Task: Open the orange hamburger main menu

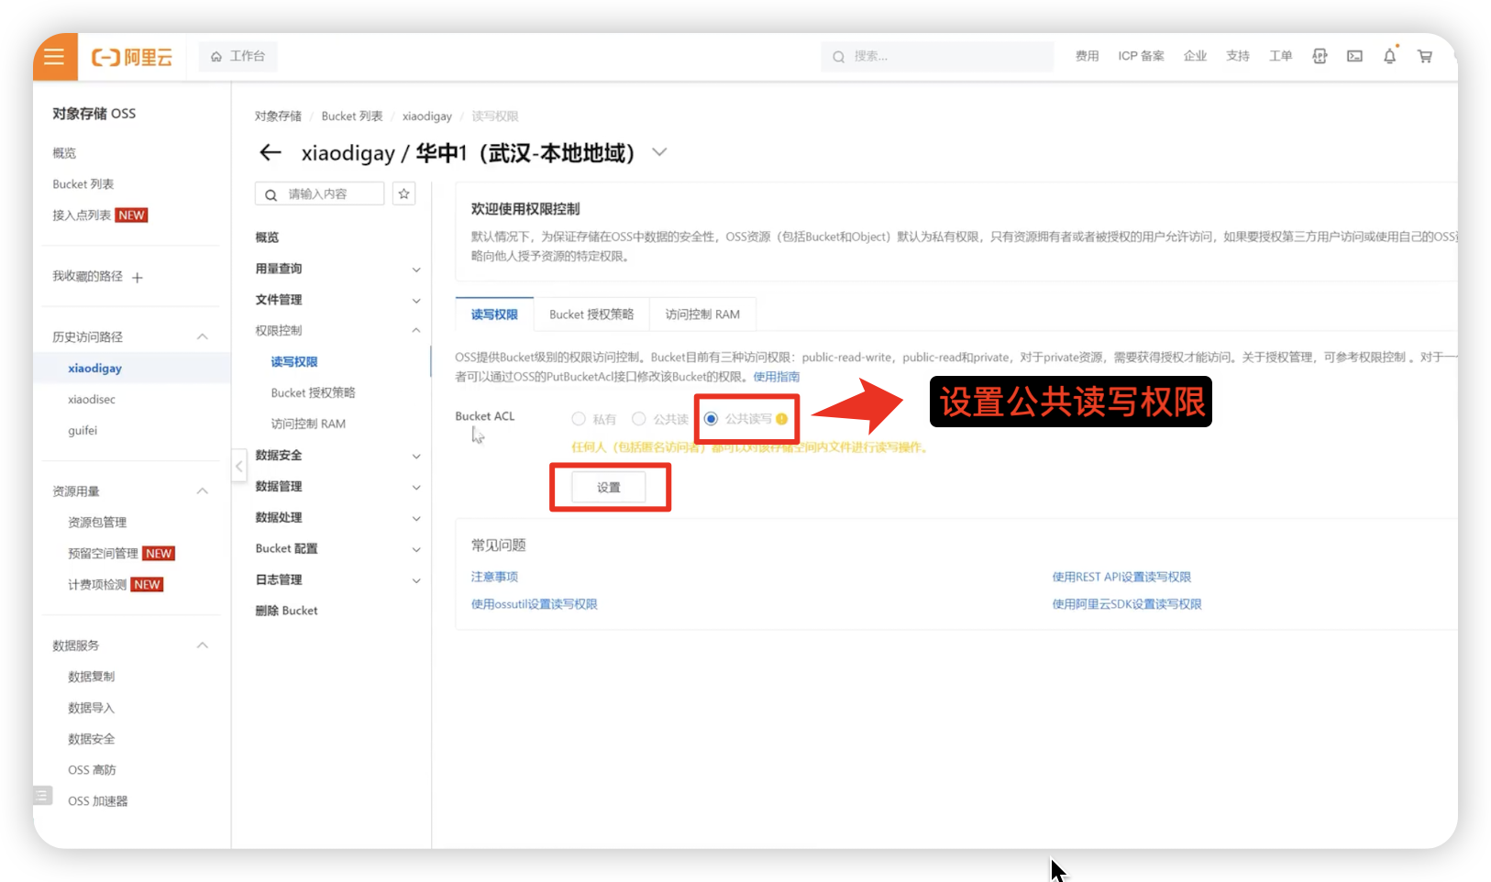Action: tap(55, 57)
